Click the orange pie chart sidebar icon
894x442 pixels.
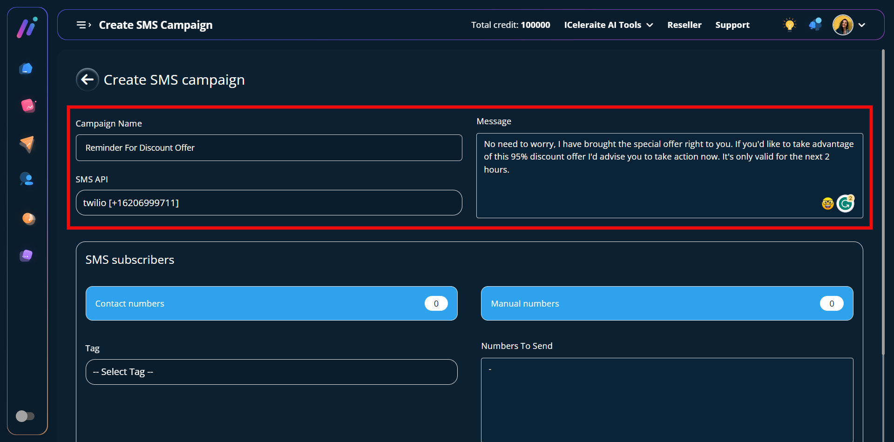coord(28,219)
